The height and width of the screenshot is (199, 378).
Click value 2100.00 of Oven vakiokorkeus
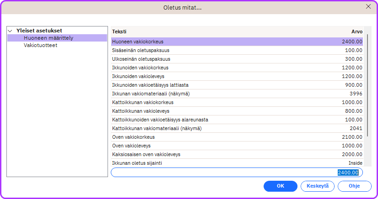(352, 137)
